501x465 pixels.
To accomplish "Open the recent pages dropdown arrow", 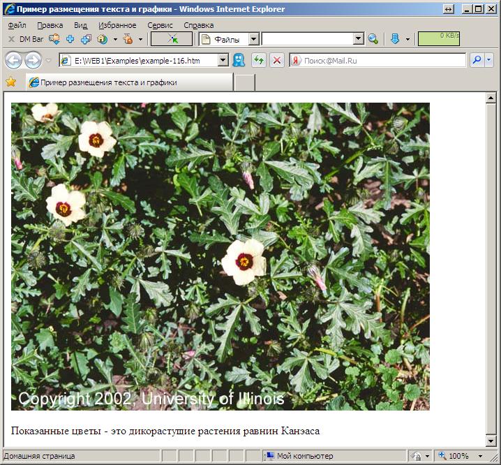I will (49, 61).
